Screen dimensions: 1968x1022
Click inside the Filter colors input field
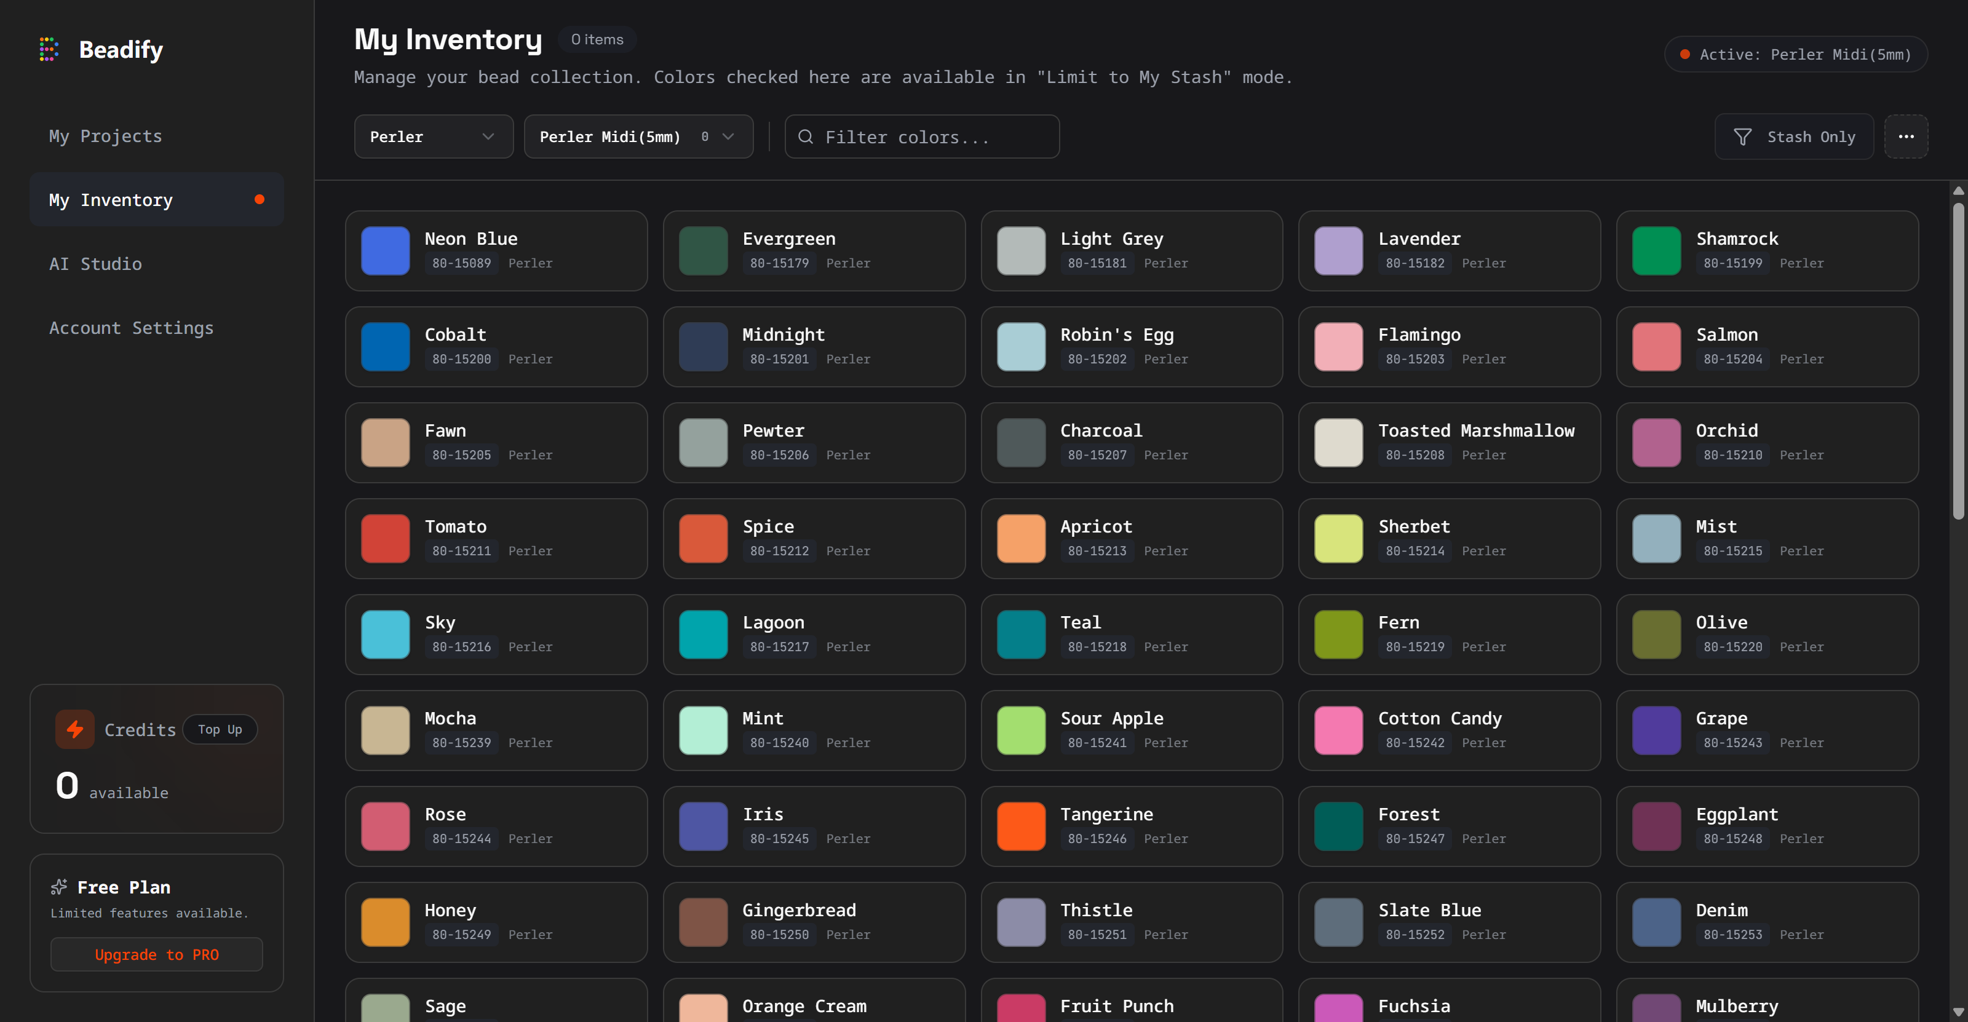pos(917,136)
